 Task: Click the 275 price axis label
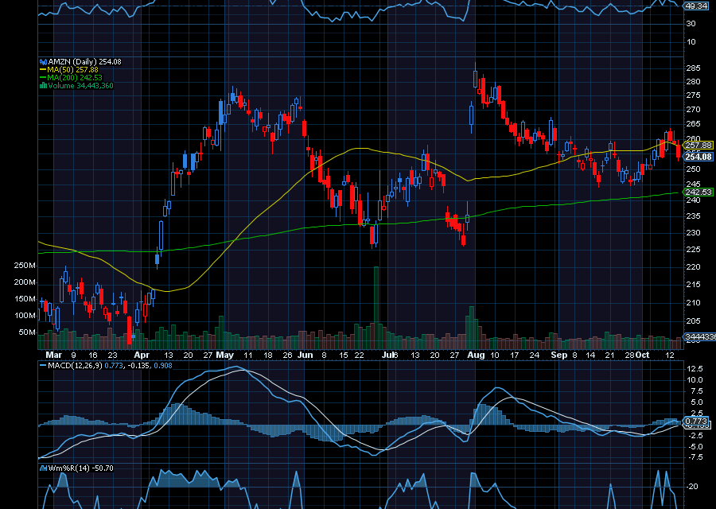point(693,95)
